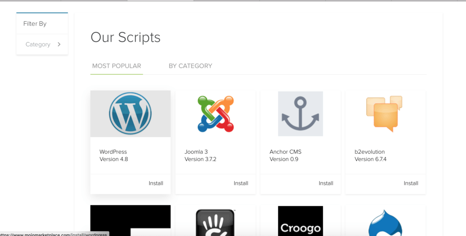Open the black logo tile below WordPress
466x236 pixels.
pyautogui.click(x=131, y=221)
